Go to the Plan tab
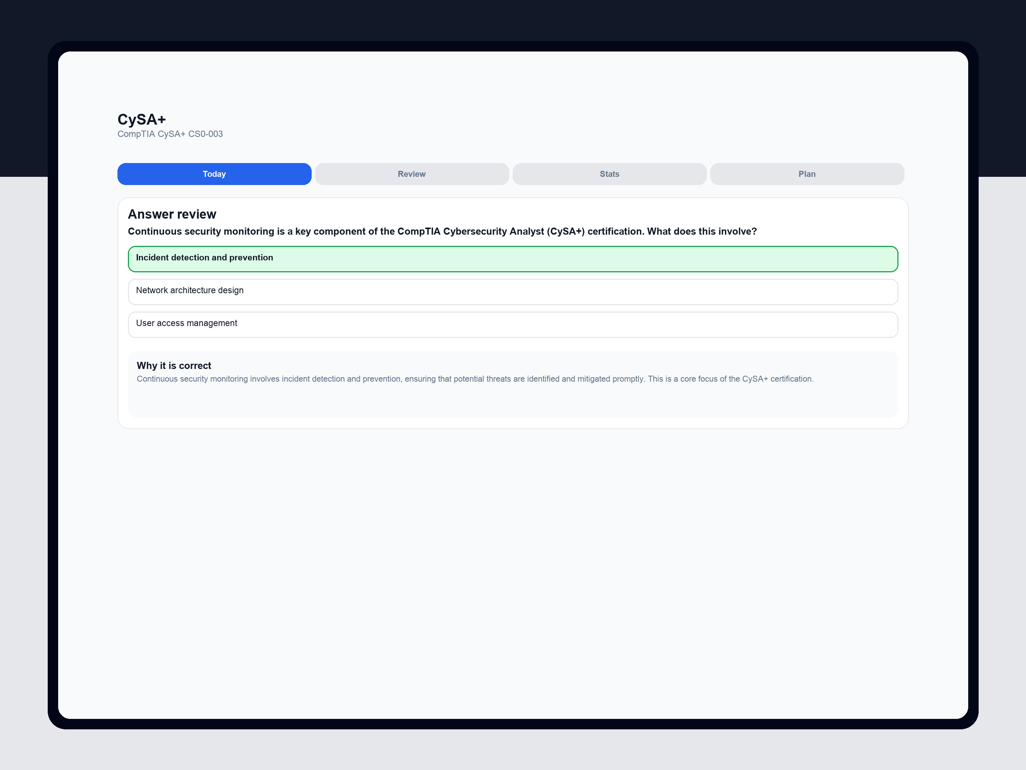 [x=807, y=174]
